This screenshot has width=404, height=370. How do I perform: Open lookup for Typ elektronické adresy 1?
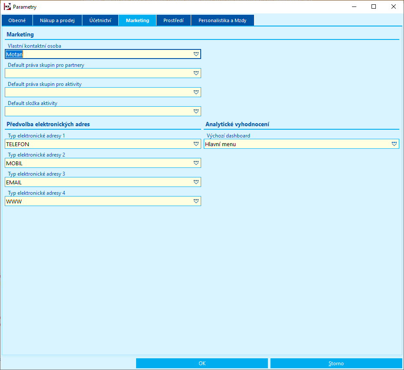pos(196,144)
